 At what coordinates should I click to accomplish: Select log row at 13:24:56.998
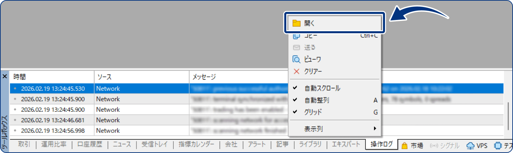[x=53, y=131]
